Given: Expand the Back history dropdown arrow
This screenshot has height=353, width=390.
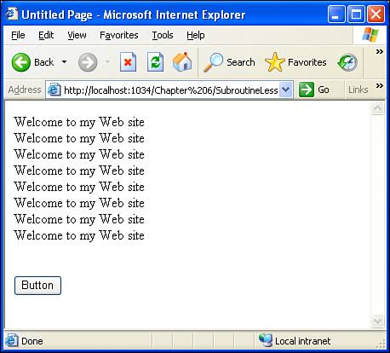Looking at the screenshot, I should coord(65,61).
